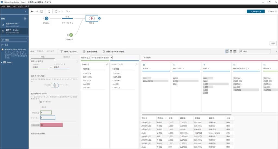Click 値のフィルター button
The image size is (278, 149).
69,51
